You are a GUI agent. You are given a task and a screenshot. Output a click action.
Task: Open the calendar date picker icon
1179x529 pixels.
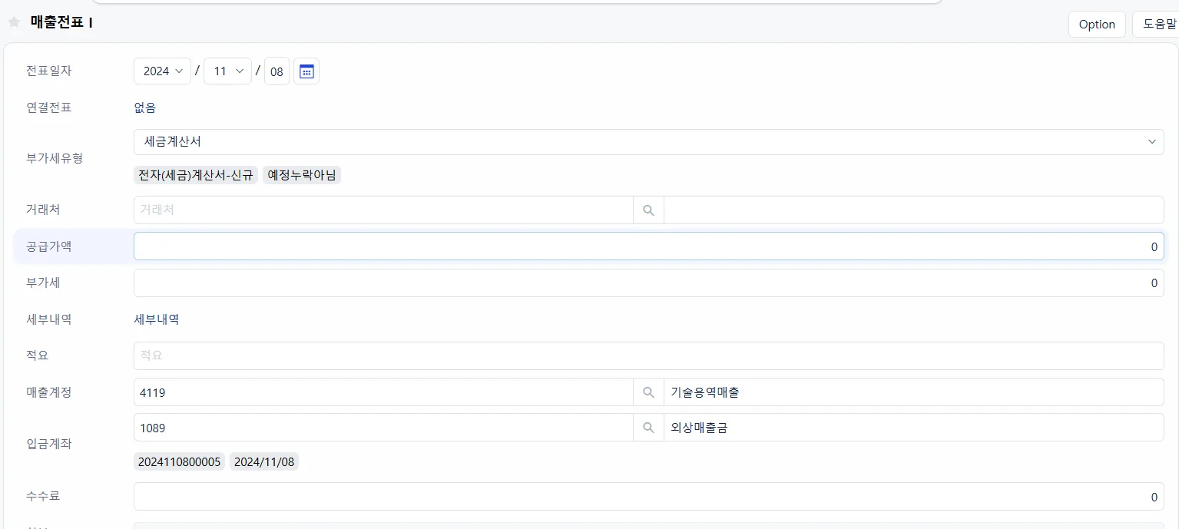click(306, 71)
